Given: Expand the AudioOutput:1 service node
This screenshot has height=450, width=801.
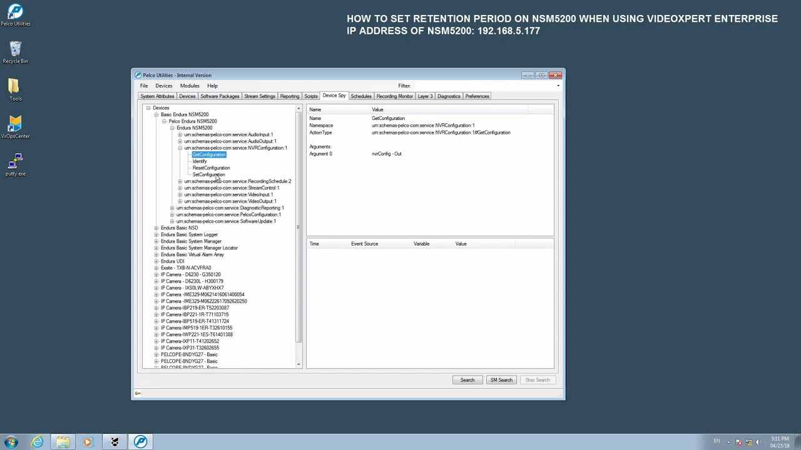Looking at the screenshot, I should coord(180,141).
